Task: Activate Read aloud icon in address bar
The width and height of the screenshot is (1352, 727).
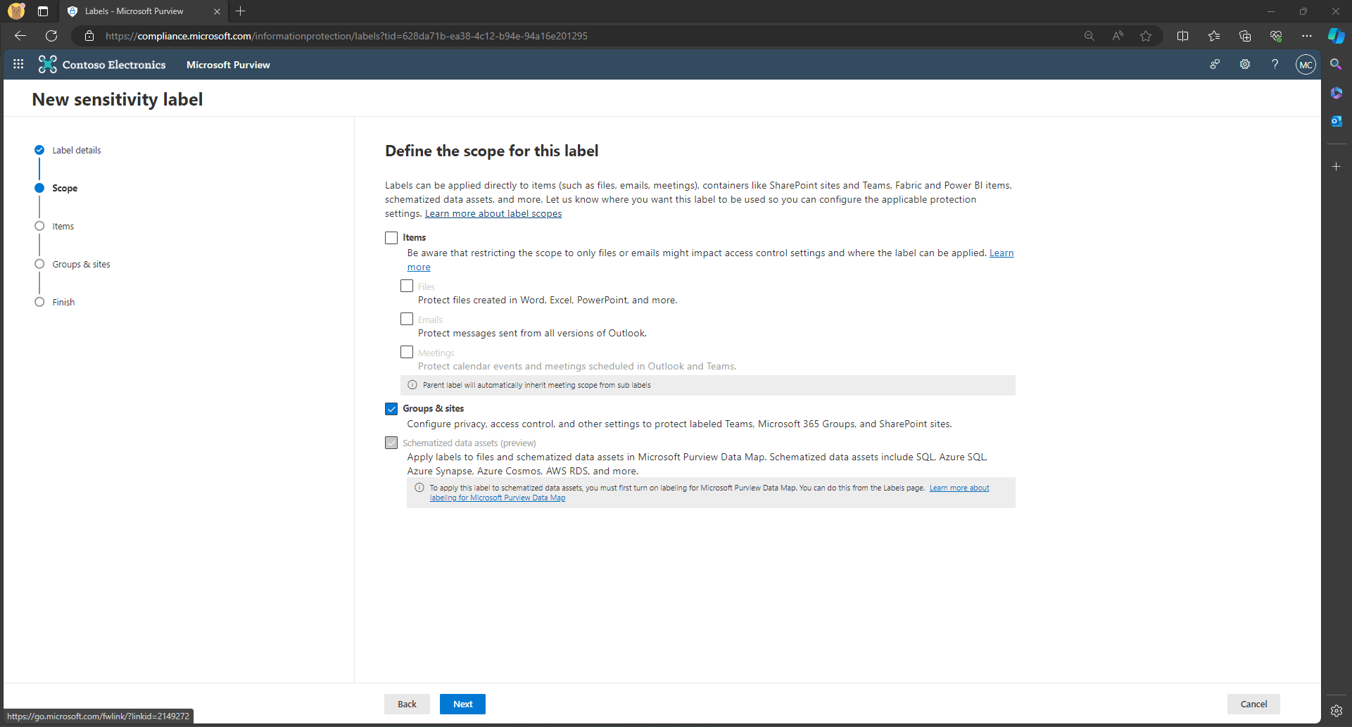Action: (x=1118, y=36)
